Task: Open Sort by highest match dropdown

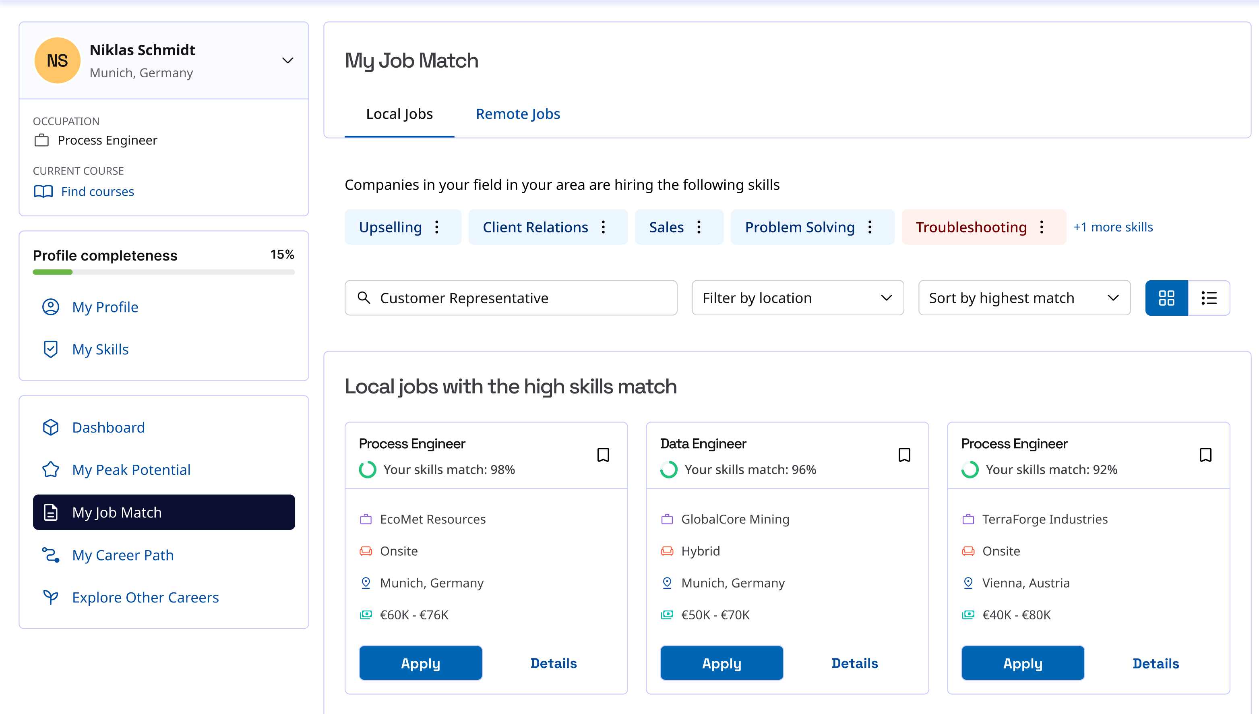Action: click(x=1024, y=298)
